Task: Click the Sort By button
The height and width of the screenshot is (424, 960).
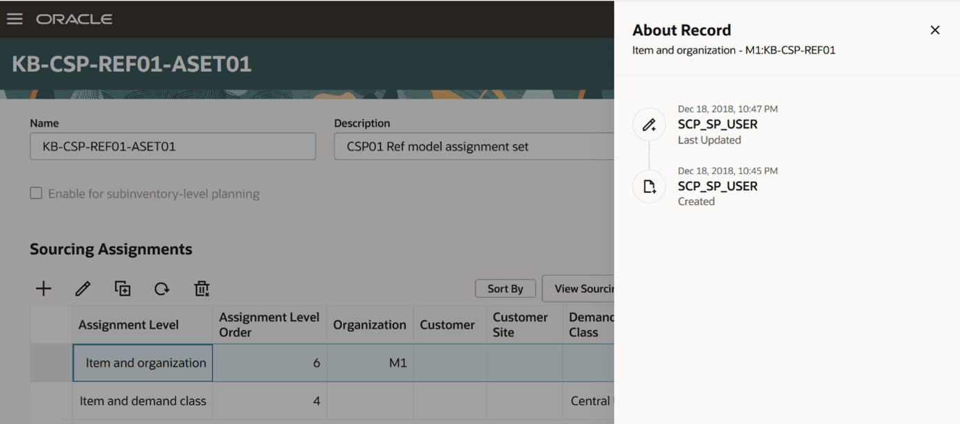Action: 505,288
